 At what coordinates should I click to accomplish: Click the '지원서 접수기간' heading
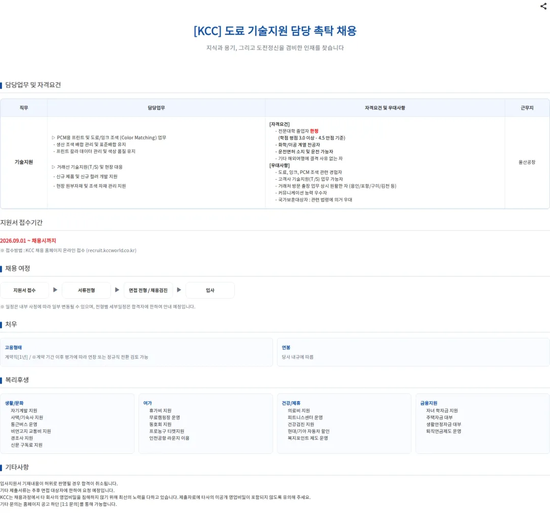[x=21, y=222]
